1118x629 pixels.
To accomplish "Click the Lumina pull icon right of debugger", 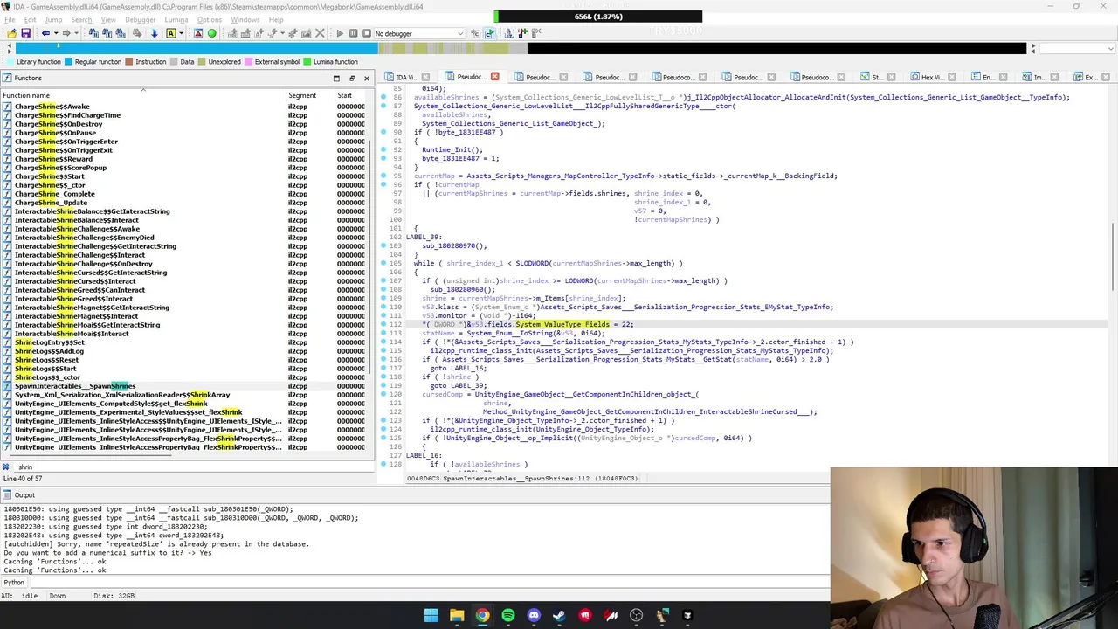I will point(475,33).
